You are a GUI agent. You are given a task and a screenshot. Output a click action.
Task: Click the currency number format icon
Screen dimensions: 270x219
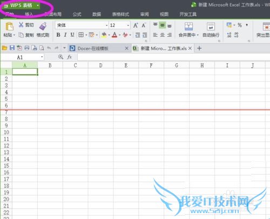point(229,25)
